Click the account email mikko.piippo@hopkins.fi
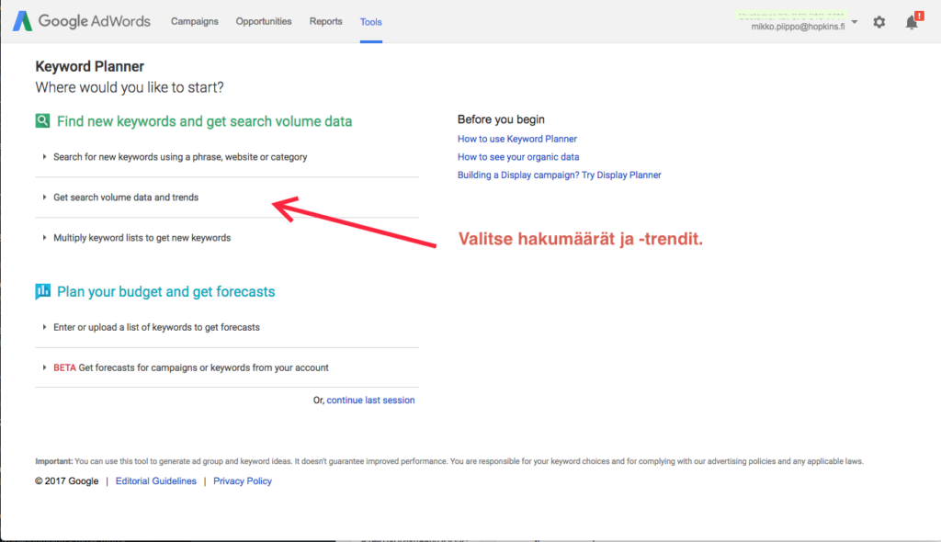The width and height of the screenshot is (941, 542). coord(798,27)
